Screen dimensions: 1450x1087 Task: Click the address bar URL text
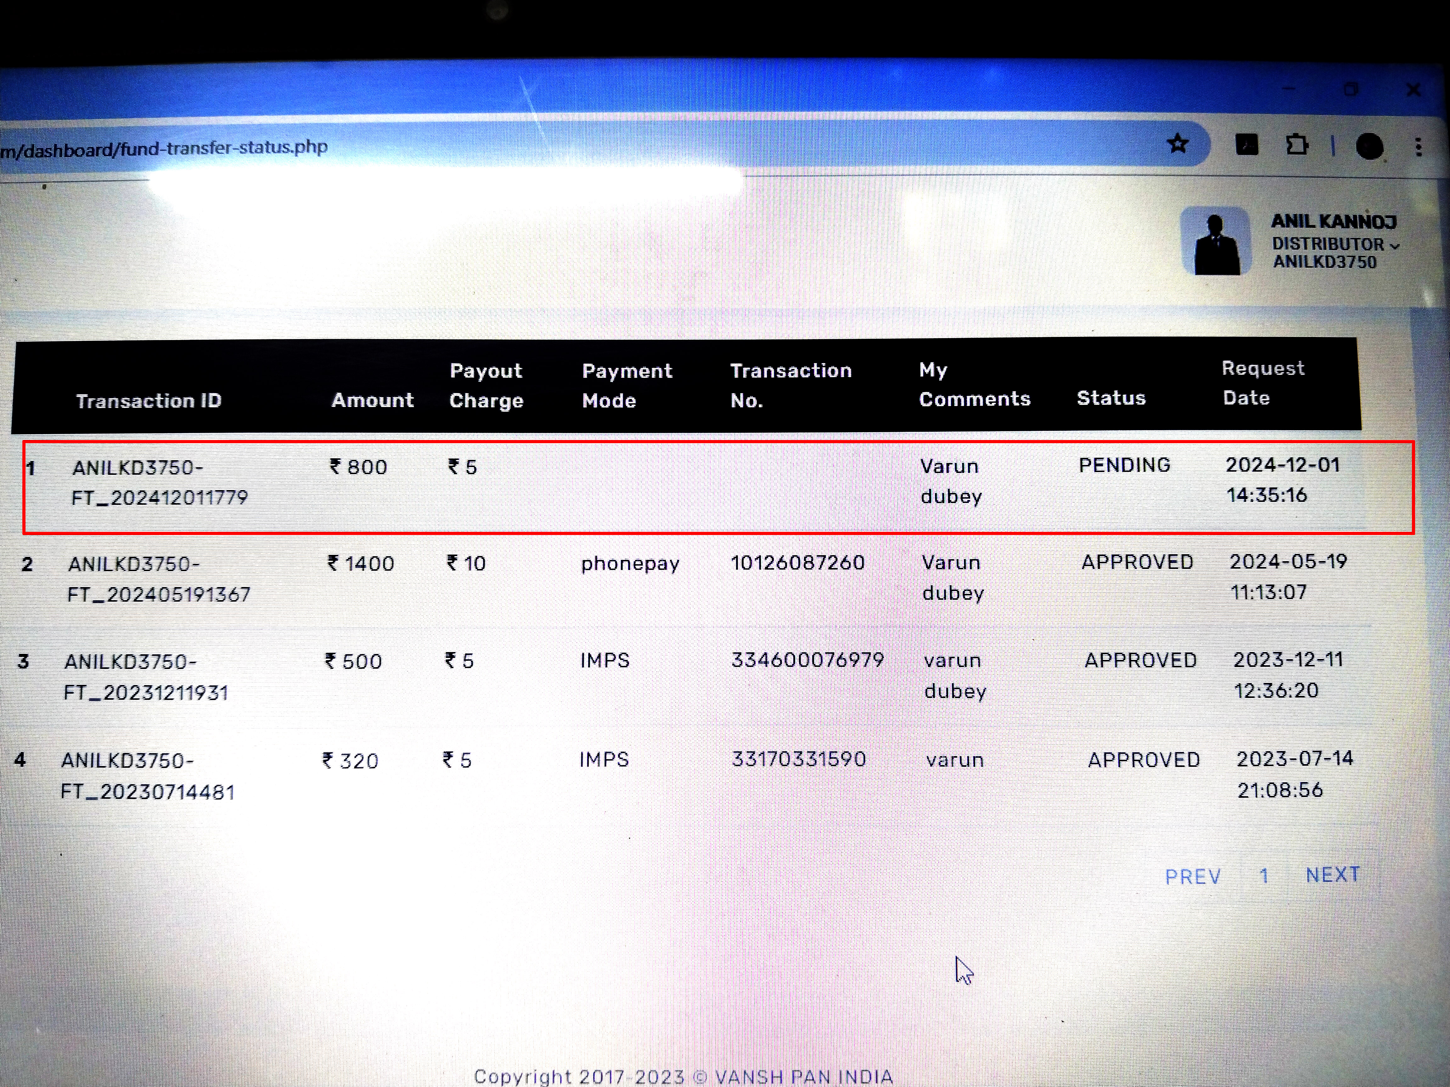pyautogui.click(x=164, y=148)
